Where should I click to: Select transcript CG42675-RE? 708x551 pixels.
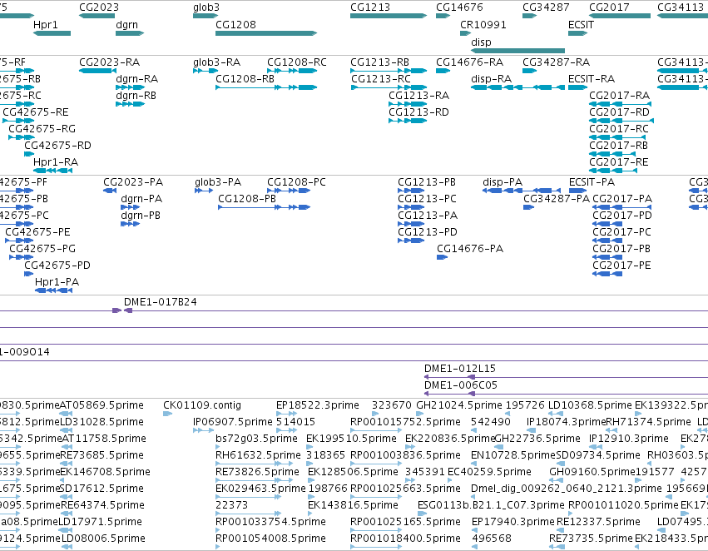click(36, 112)
